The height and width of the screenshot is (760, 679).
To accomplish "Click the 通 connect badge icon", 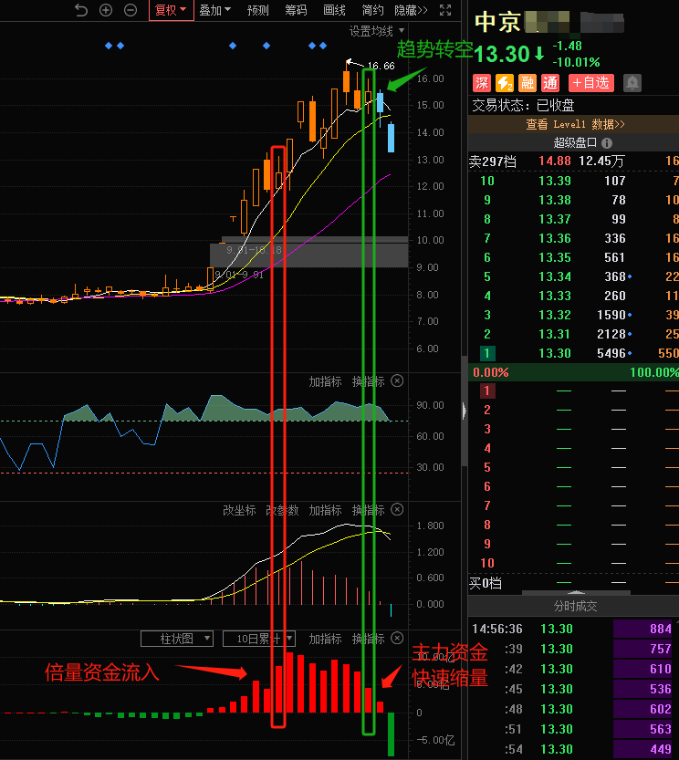I will 550,83.
